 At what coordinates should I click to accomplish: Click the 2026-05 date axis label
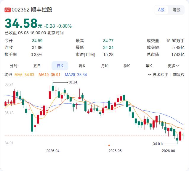click(115, 151)
